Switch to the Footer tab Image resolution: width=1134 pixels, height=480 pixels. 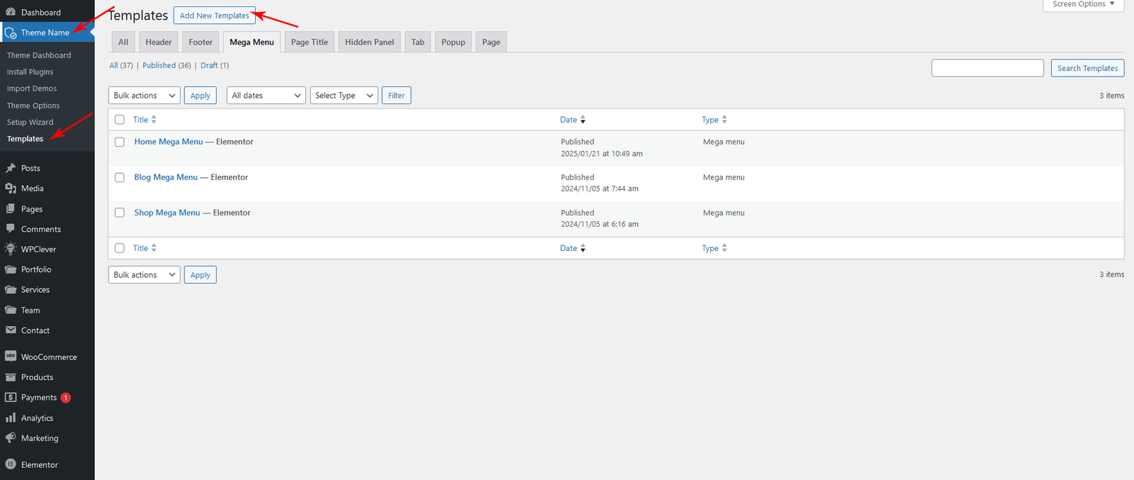coord(201,43)
